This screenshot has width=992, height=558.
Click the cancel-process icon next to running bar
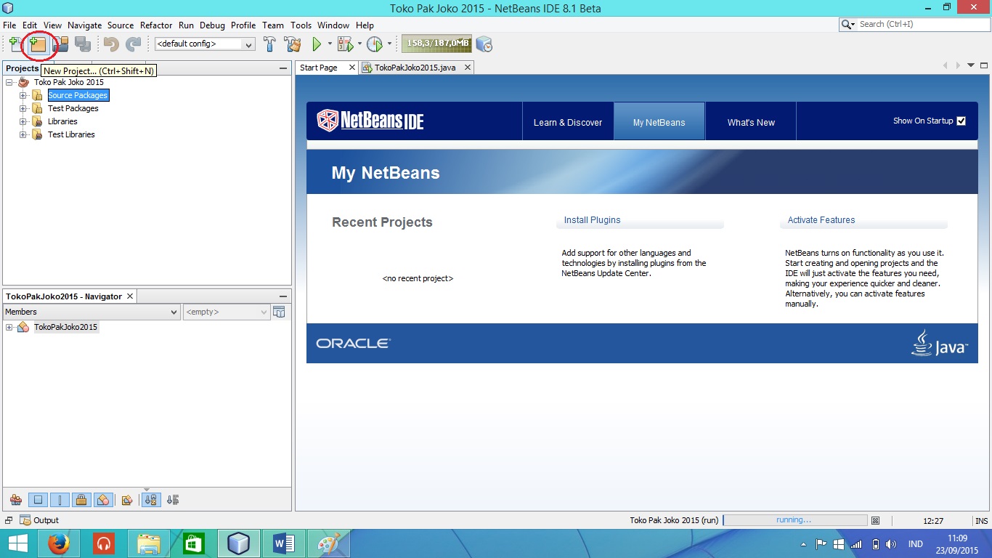click(875, 520)
